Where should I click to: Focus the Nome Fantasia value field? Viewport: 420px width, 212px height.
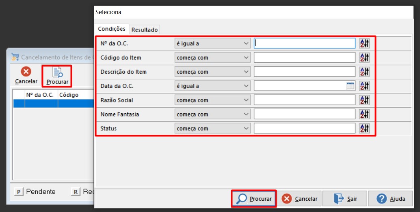pyautogui.click(x=305, y=114)
